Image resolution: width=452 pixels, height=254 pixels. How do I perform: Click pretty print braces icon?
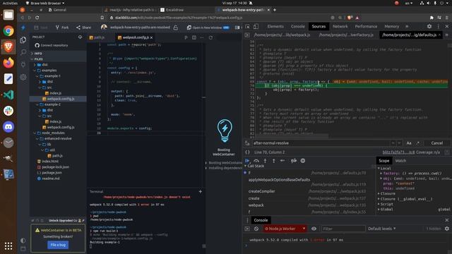pos(247,152)
